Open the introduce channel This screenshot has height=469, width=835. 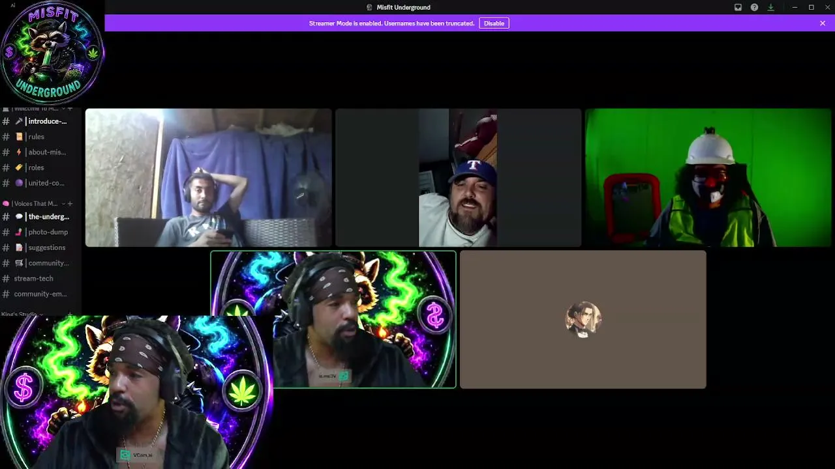pyautogui.click(x=40, y=121)
